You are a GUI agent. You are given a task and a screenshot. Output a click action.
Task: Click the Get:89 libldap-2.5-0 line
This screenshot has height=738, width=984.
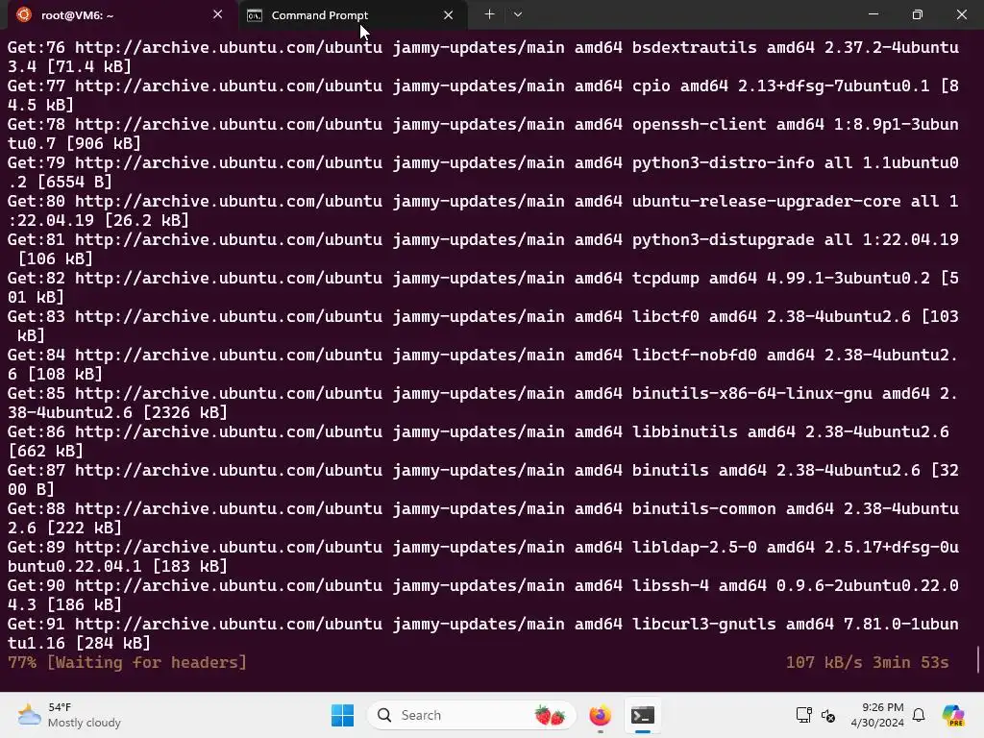[x=483, y=556]
